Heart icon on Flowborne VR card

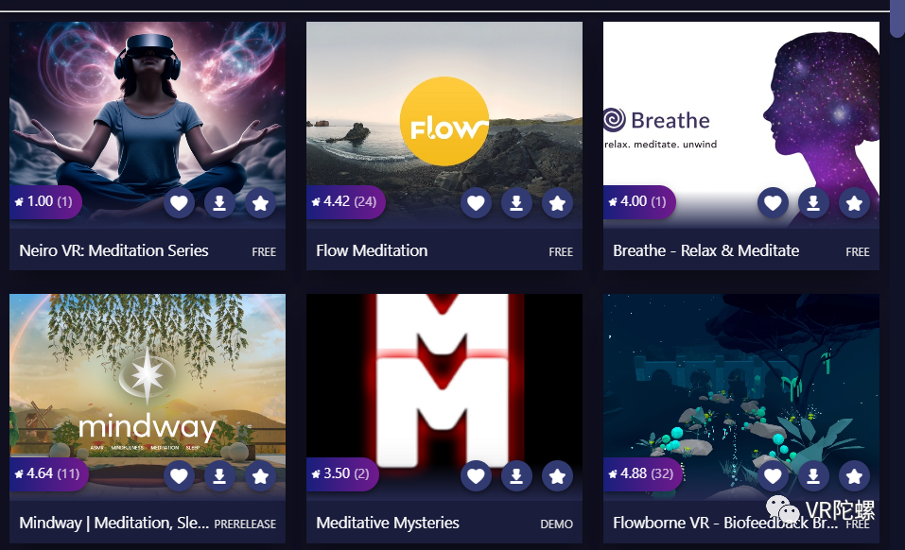pyautogui.click(x=773, y=475)
